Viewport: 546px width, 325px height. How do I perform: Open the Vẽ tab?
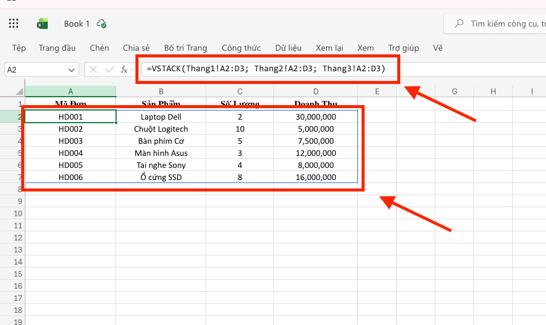pyautogui.click(x=438, y=48)
